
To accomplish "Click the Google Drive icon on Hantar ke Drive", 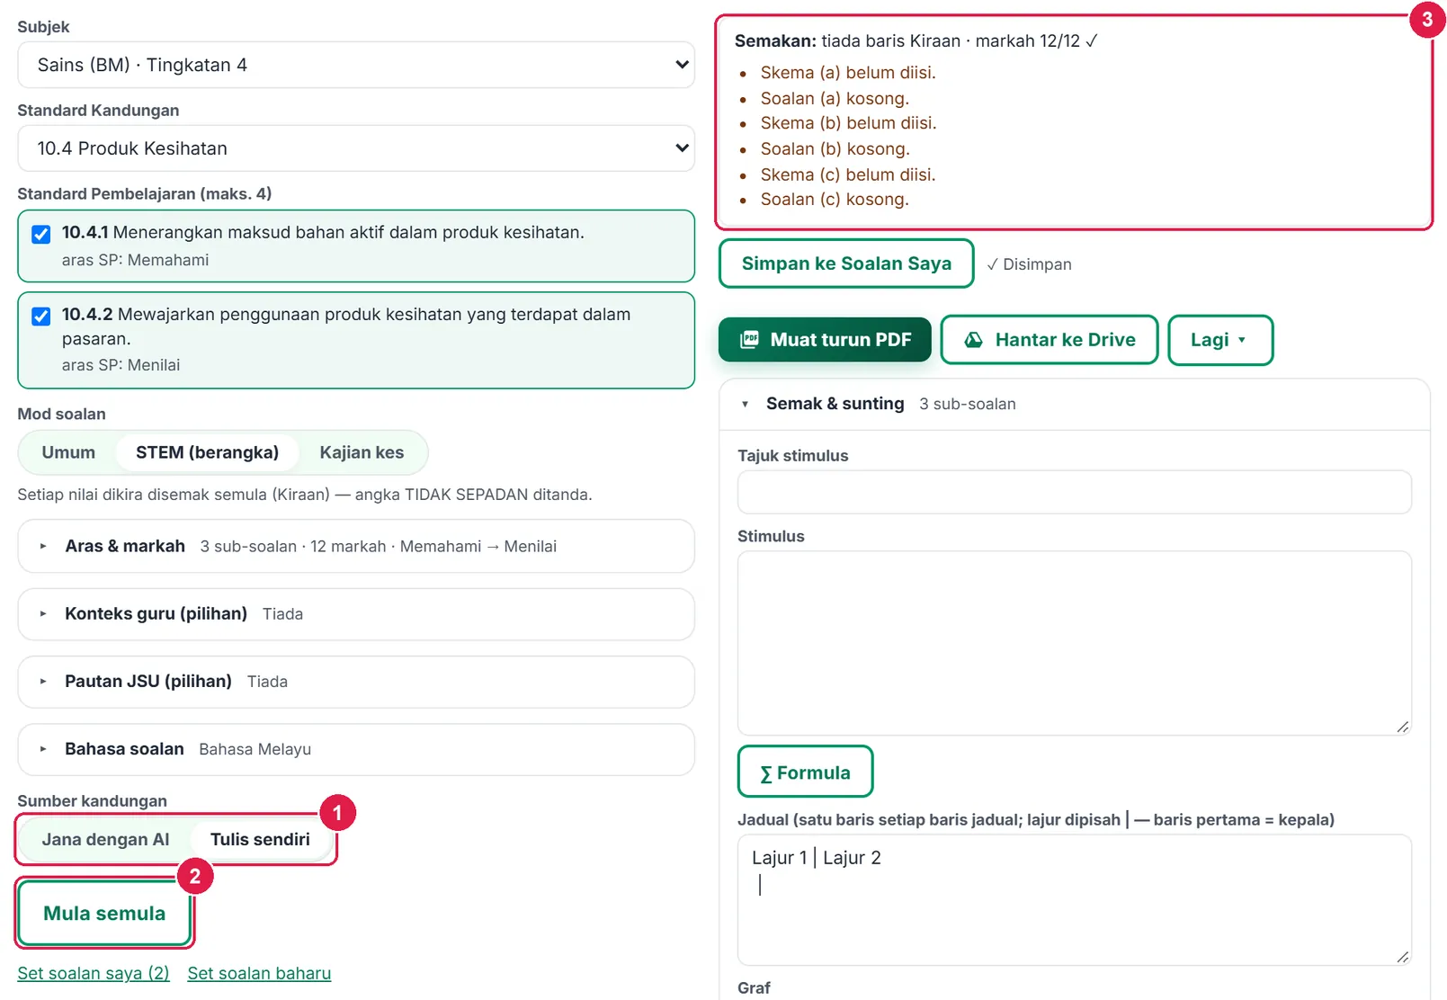I will click(973, 340).
